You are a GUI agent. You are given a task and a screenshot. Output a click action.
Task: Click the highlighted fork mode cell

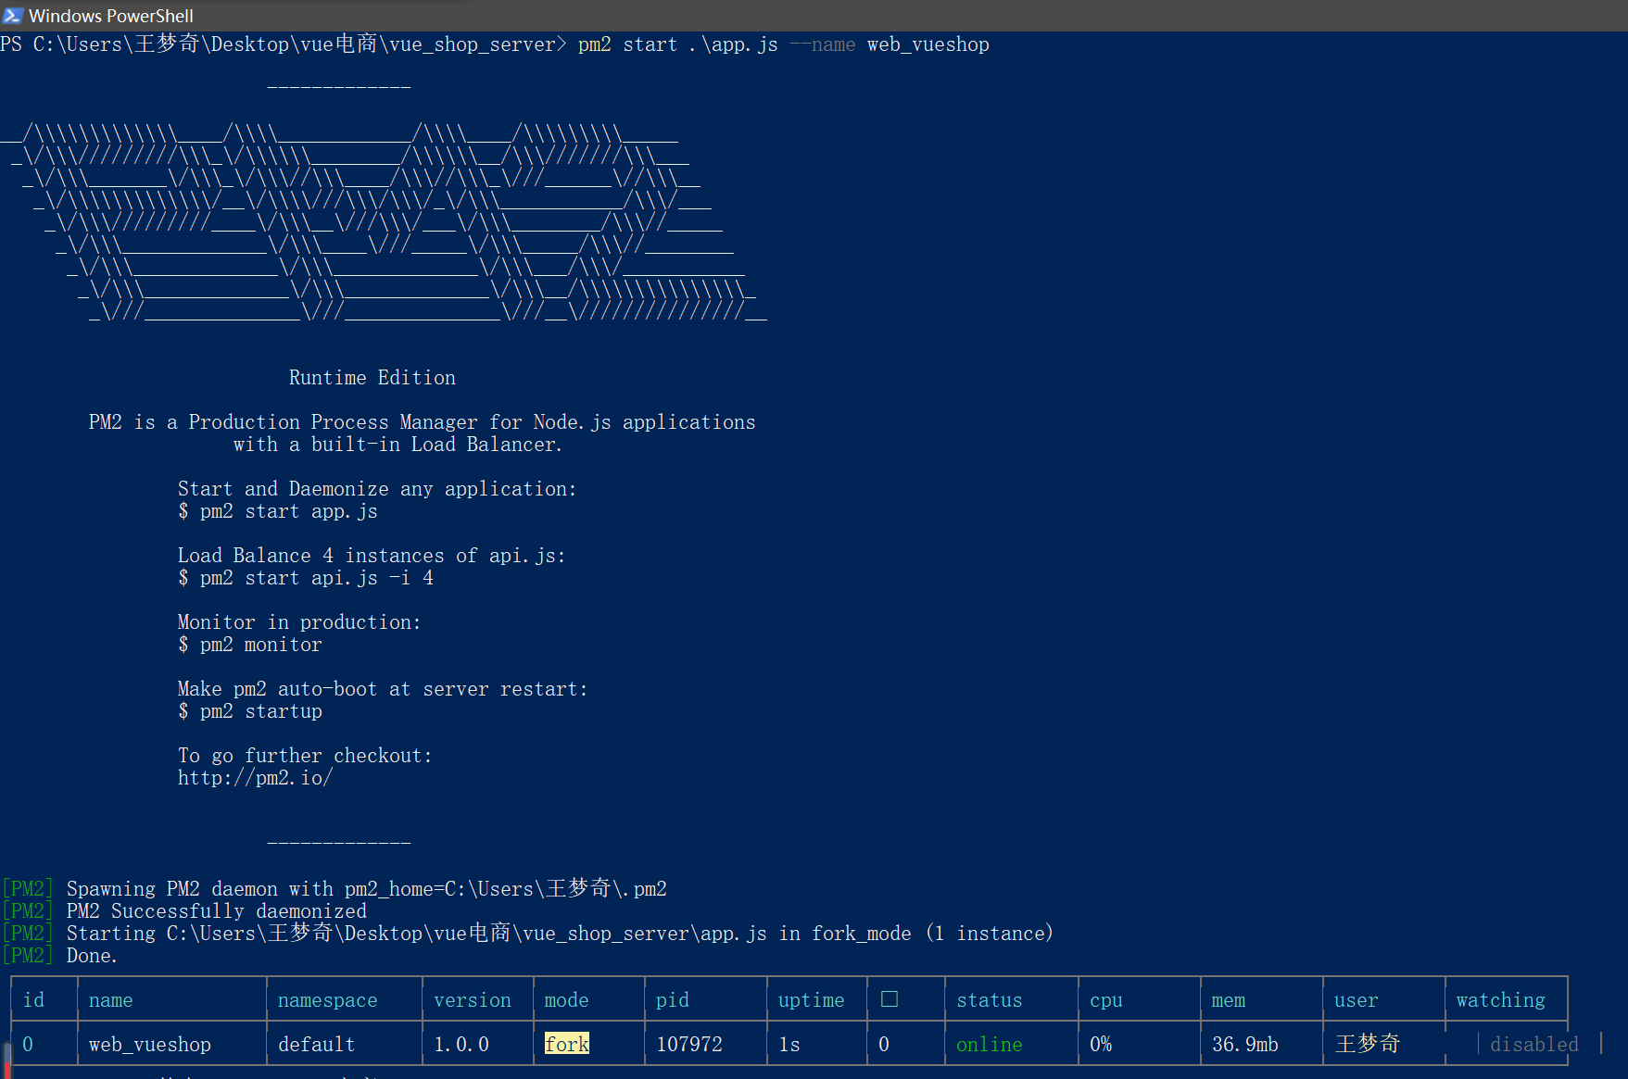click(566, 1044)
